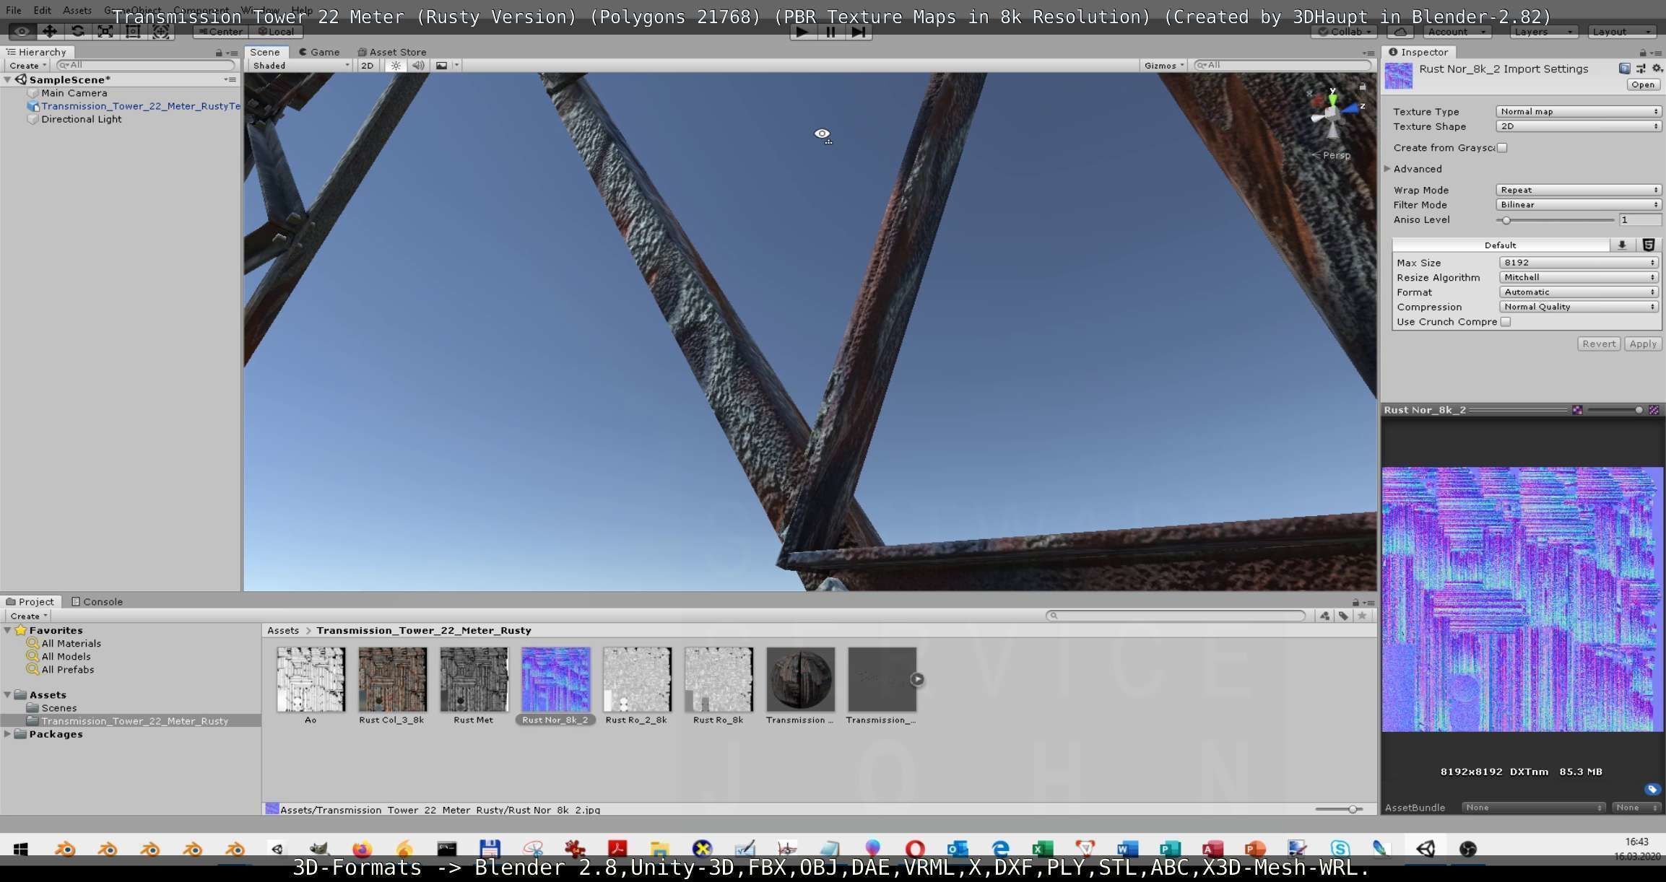Viewport: 1666px width, 882px height.
Task: Click Open in Import Settings
Action: (x=1643, y=84)
